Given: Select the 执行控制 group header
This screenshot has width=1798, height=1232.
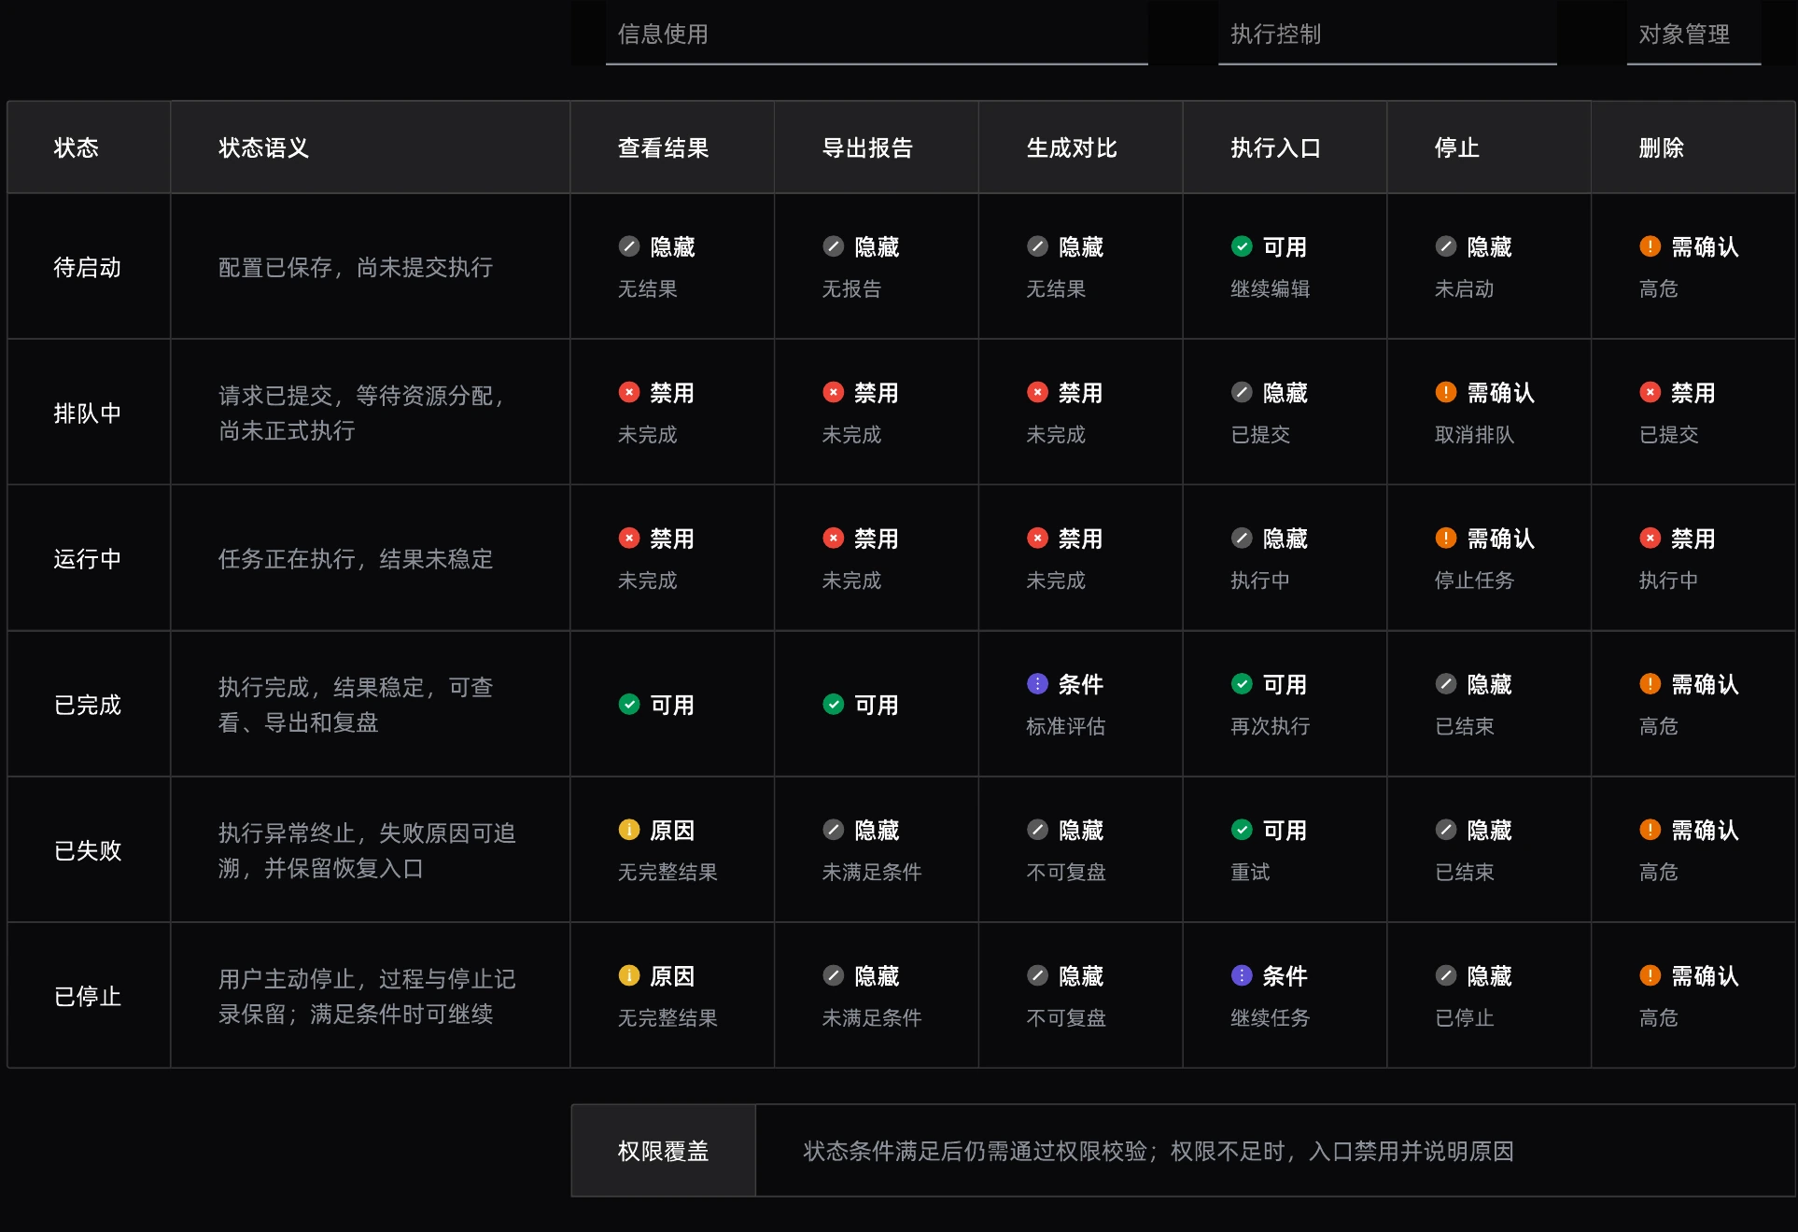Looking at the screenshot, I should click(x=1387, y=34).
